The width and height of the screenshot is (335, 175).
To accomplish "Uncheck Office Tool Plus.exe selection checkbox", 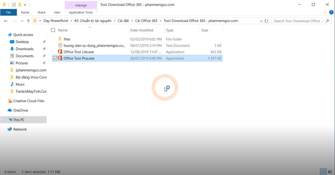I will point(55,58).
